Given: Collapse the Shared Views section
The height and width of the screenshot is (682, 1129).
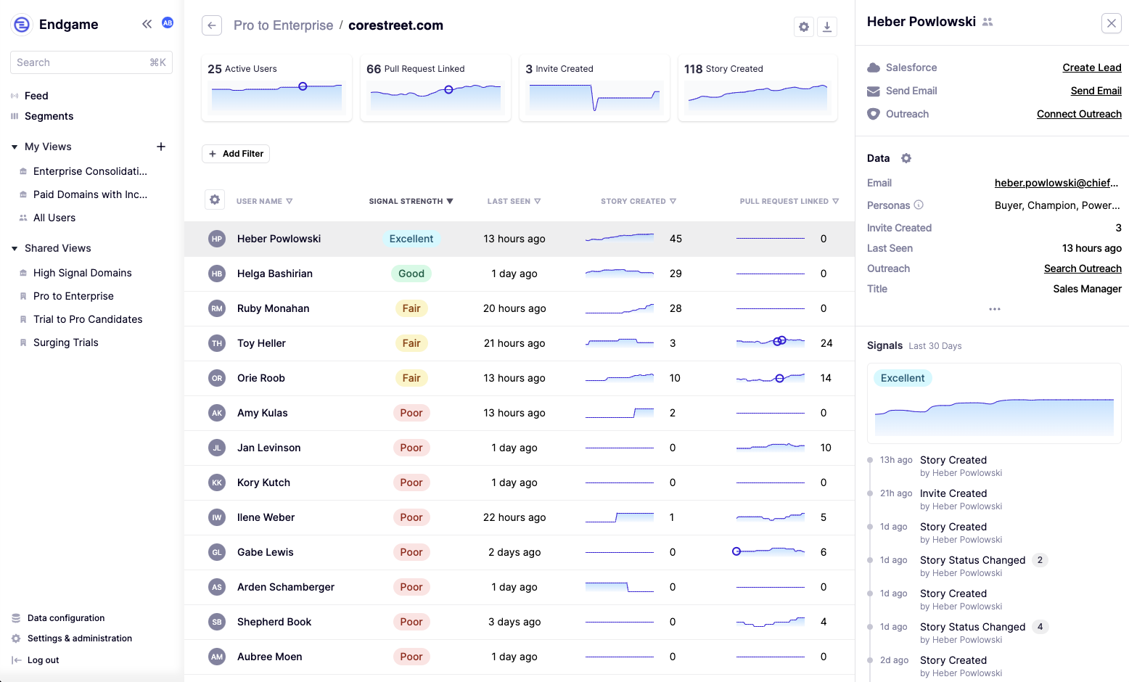Looking at the screenshot, I should 15,248.
